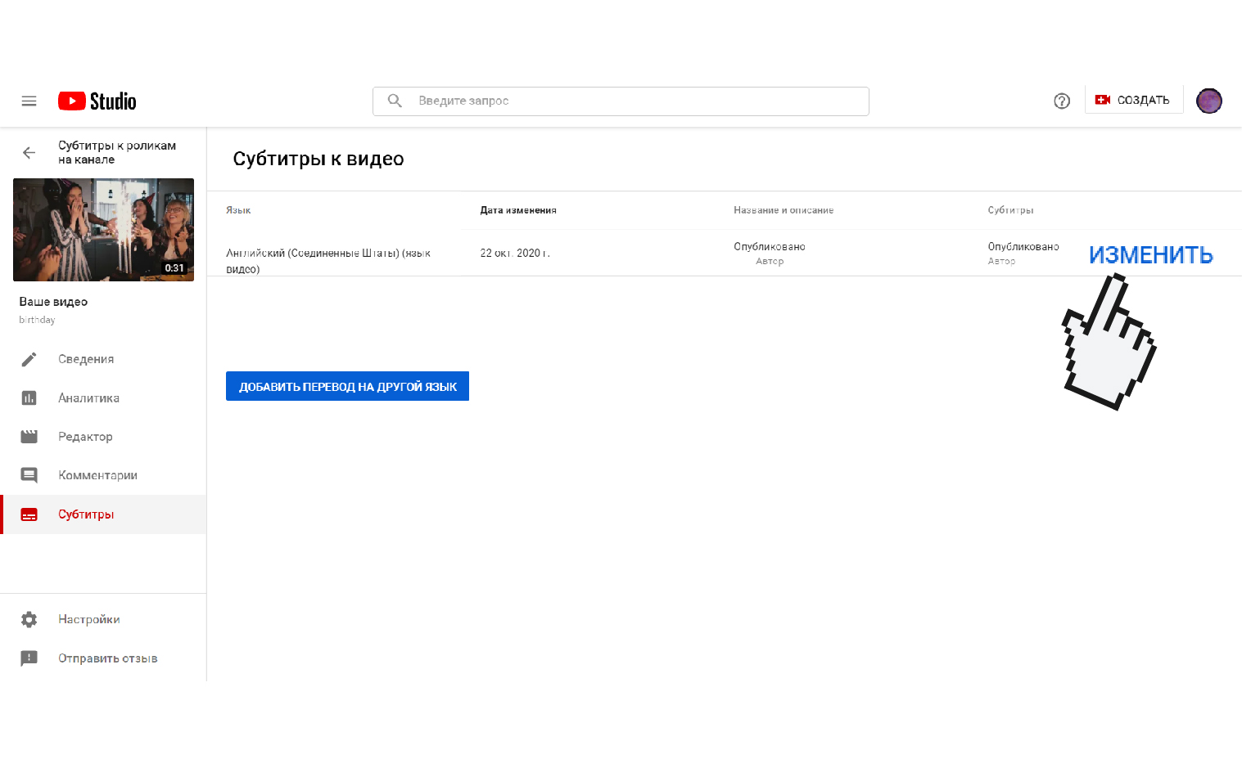Click the Настройки gear icon

coord(29,620)
